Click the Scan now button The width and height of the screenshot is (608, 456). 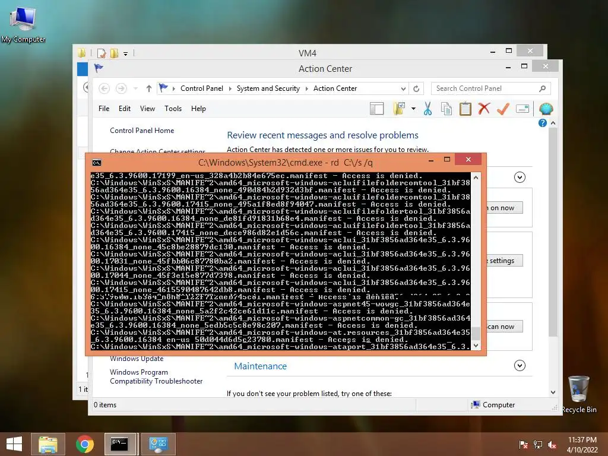click(505, 327)
